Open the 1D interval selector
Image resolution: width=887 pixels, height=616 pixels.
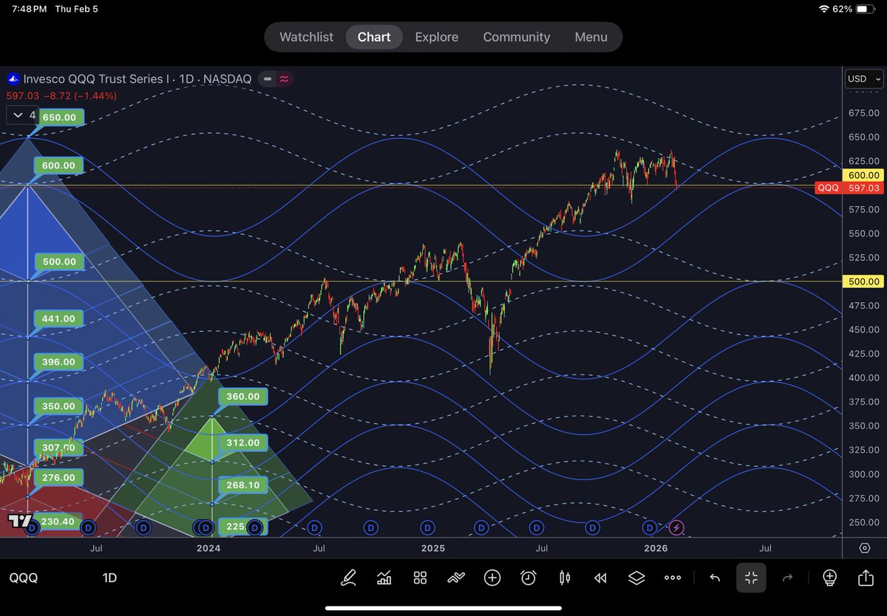tap(109, 578)
